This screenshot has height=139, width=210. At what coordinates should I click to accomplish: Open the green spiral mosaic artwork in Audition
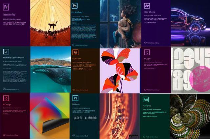pyautogui.click(x=190, y=116)
